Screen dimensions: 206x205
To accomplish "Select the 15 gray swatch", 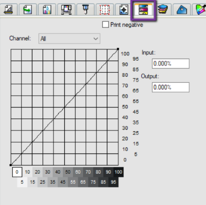I will tap(32, 182).
